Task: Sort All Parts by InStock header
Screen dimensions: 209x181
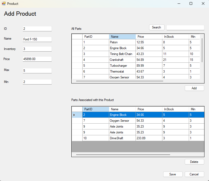Action: pyautogui.click(x=176, y=37)
